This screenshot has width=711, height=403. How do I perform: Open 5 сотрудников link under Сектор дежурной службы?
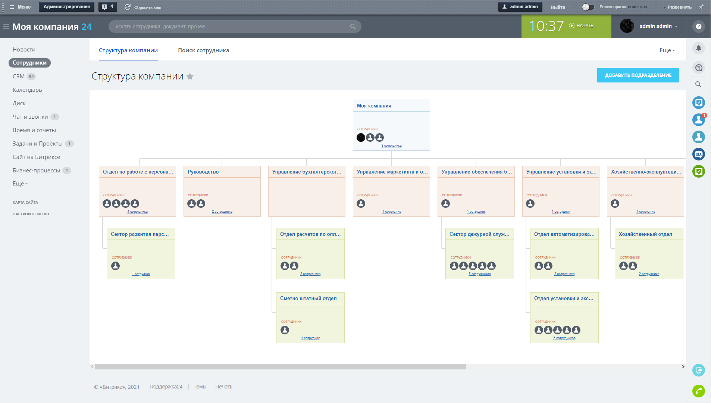point(479,274)
